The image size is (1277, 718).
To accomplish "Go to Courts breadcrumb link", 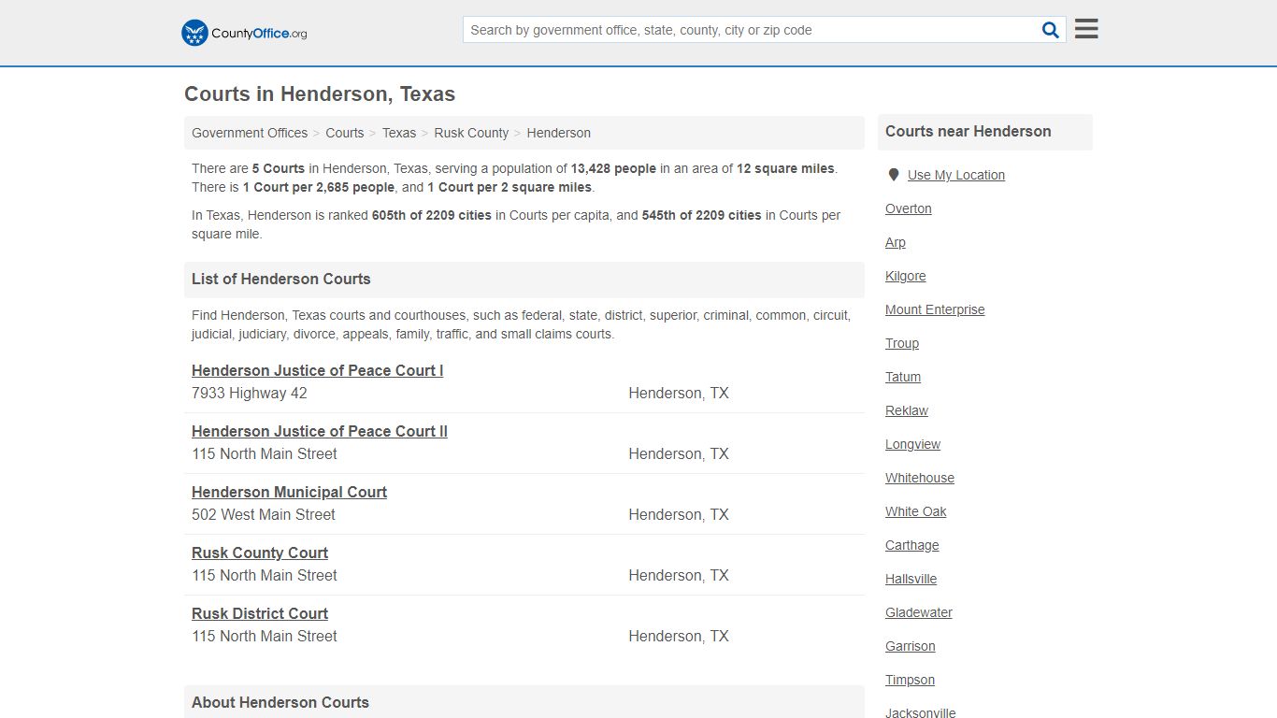I will point(345,133).
